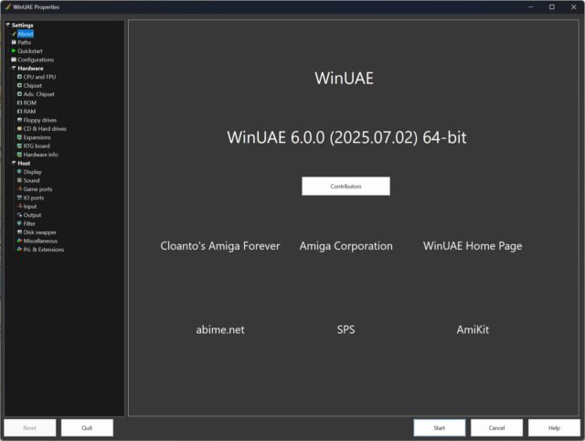This screenshot has width=585, height=441.
Task: Click the Help button
Action: (555, 428)
